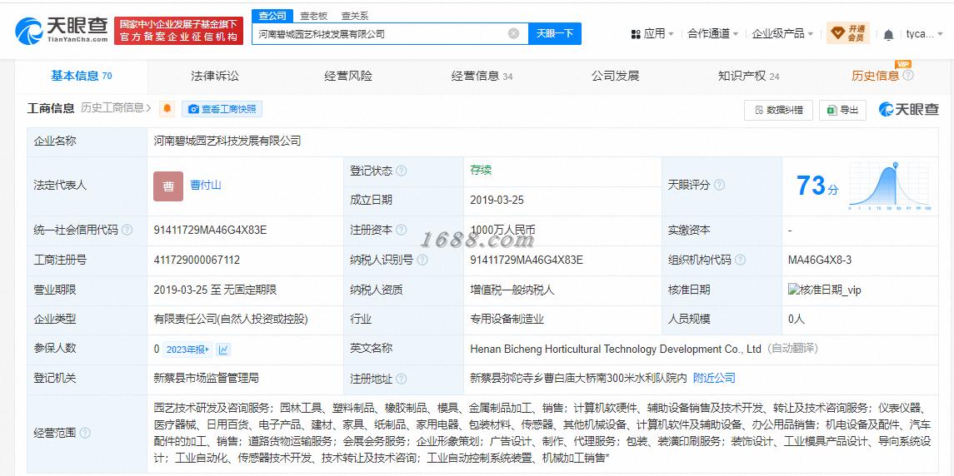Click credit code 91411729MA46G4X83E under 统一社会信用代码
This screenshot has height=476, width=954.
(x=211, y=231)
